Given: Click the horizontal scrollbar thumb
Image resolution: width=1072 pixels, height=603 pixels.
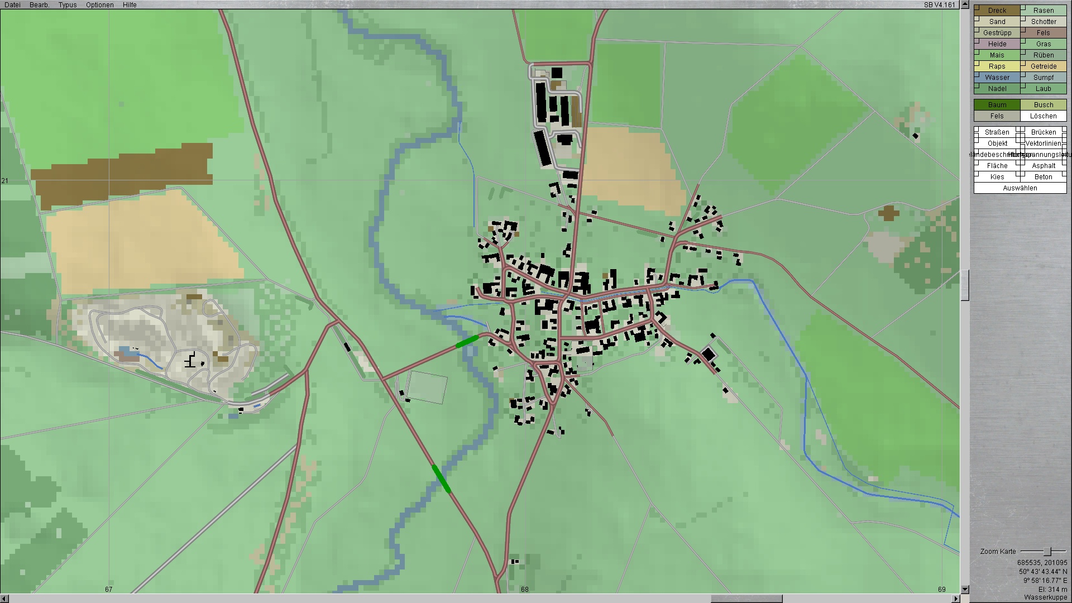Looking at the screenshot, I should click(x=746, y=599).
